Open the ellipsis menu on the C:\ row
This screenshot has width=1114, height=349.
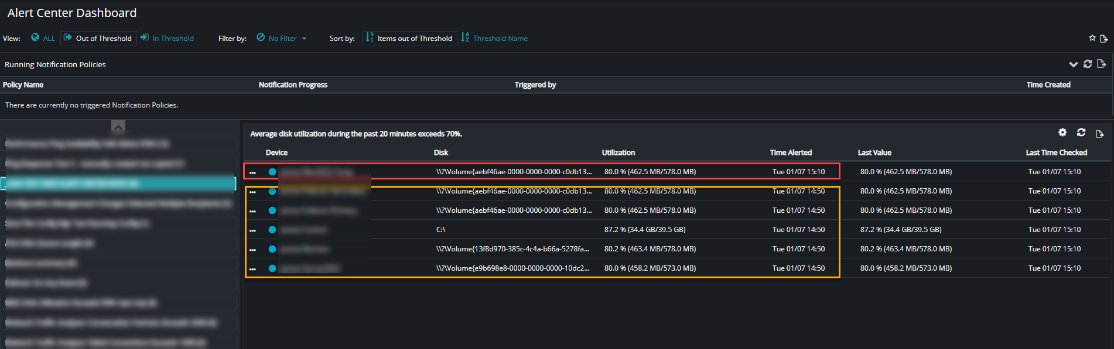tap(252, 230)
